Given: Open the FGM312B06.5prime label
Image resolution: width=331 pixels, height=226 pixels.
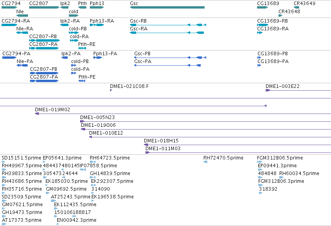Looking at the screenshot, I should 280,158.
